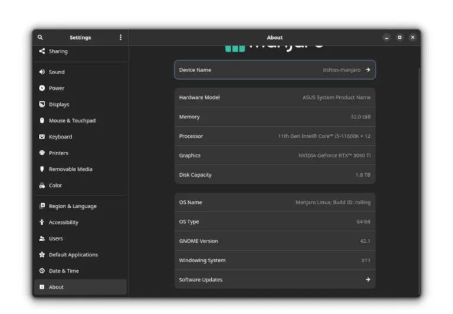Click the About info icon
The width and height of the screenshot is (453, 314).
click(x=42, y=287)
